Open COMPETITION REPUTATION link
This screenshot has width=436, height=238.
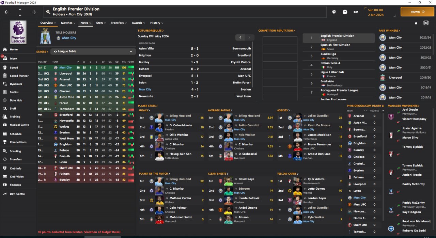pyautogui.click(x=276, y=31)
